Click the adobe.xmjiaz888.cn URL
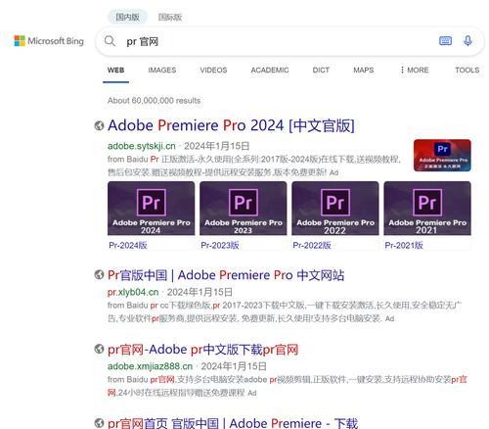Image resolution: width=489 pixels, height=429 pixels. click(150, 366)
